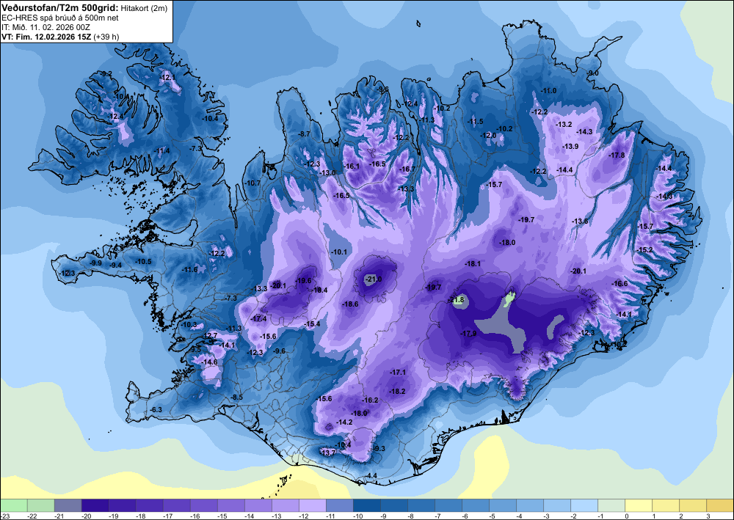This screenshot has height=520, width=734.
Task: Click the -8.5 temperature label
Action: 237,398
